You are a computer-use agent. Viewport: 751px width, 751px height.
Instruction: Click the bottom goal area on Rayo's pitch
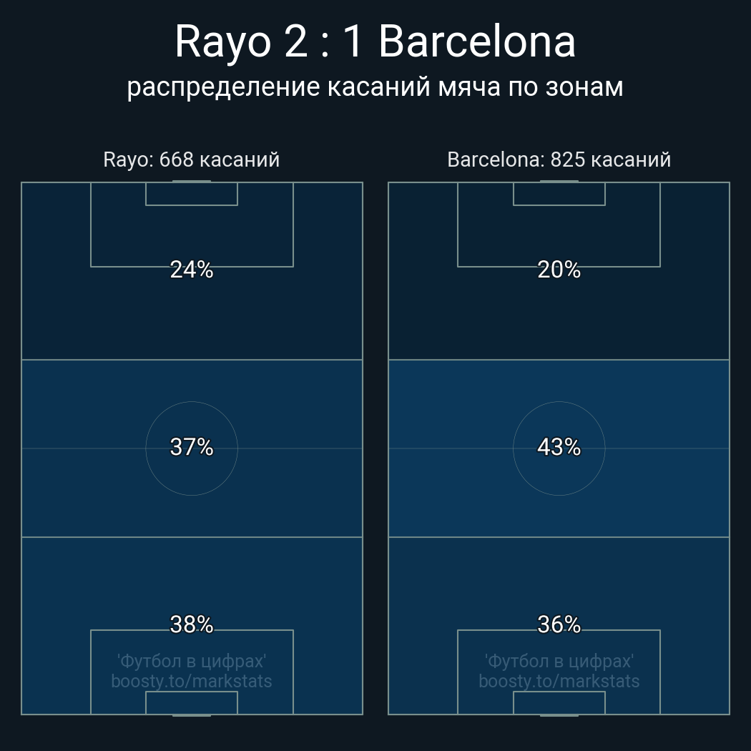tap(192, 702)
